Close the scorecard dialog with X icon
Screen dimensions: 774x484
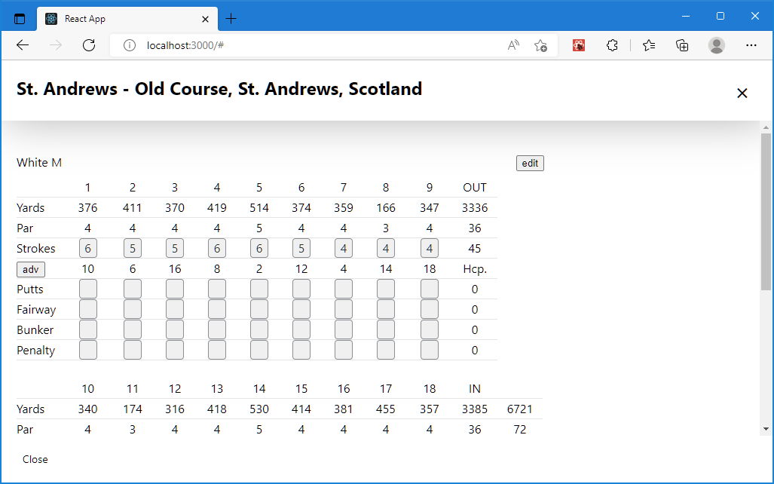[x=742, y=93]
